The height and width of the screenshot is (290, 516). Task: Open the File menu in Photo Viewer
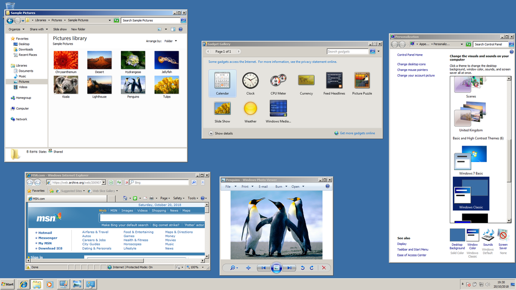pyautogui.click(x=230, y=186)
